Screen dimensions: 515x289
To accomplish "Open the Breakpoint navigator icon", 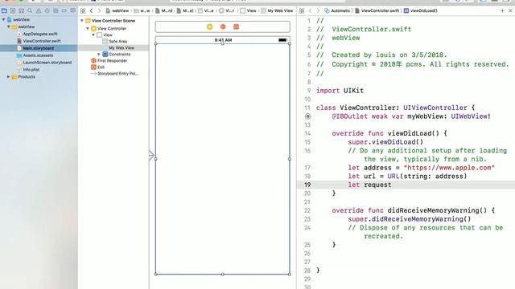I will [x=64, y=10].
